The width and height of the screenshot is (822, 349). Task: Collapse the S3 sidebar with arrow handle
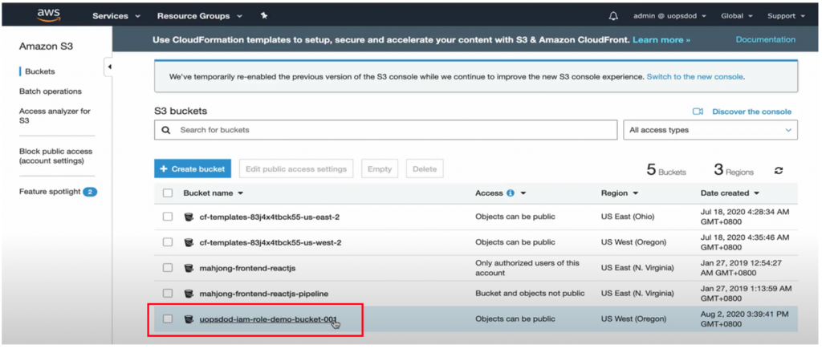[x=109, y=67]
